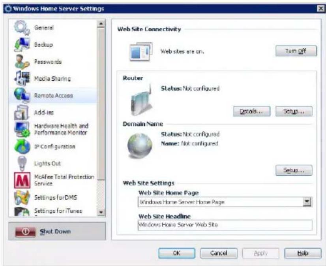The width and height of the screenshot is (326, 266).
Task: Select IP Configuration in the list
Action: [x=53, y=146]
